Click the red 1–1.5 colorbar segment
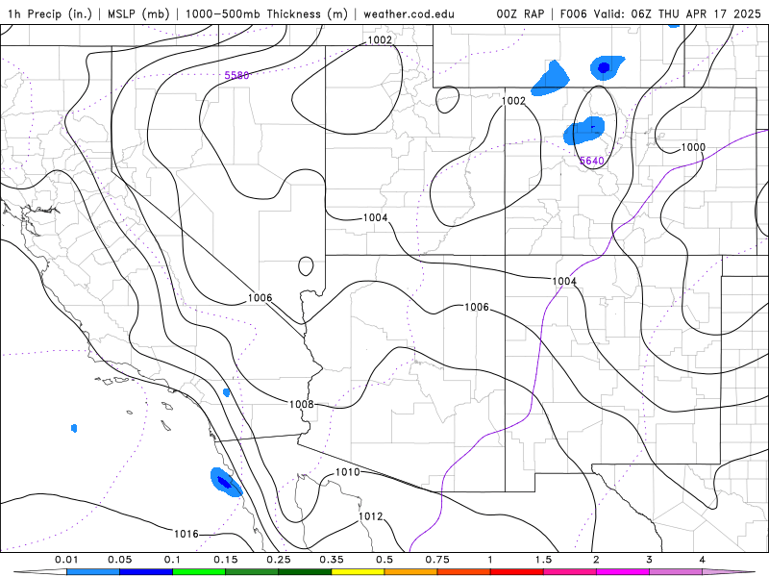This screenshot has height=577, width=769. [x=517, y=572]
